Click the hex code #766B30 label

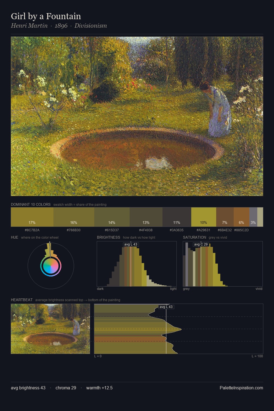click(74, 230)
